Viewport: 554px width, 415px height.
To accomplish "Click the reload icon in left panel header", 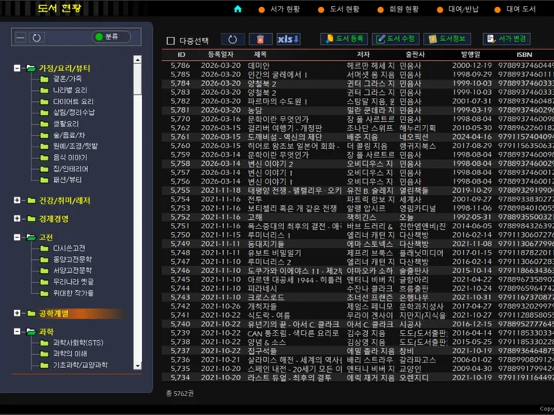I will coord(36,38).
